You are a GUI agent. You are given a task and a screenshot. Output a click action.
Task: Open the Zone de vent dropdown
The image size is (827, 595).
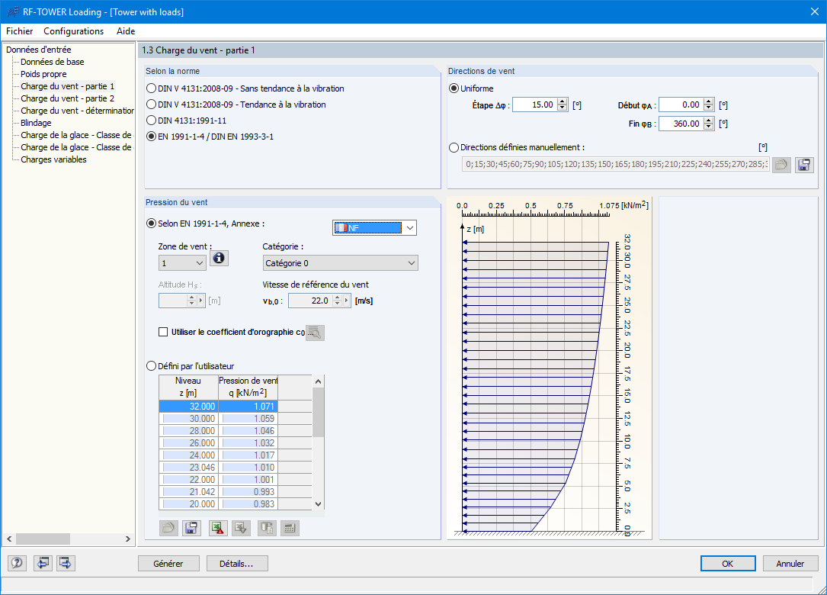pos(182,263)
